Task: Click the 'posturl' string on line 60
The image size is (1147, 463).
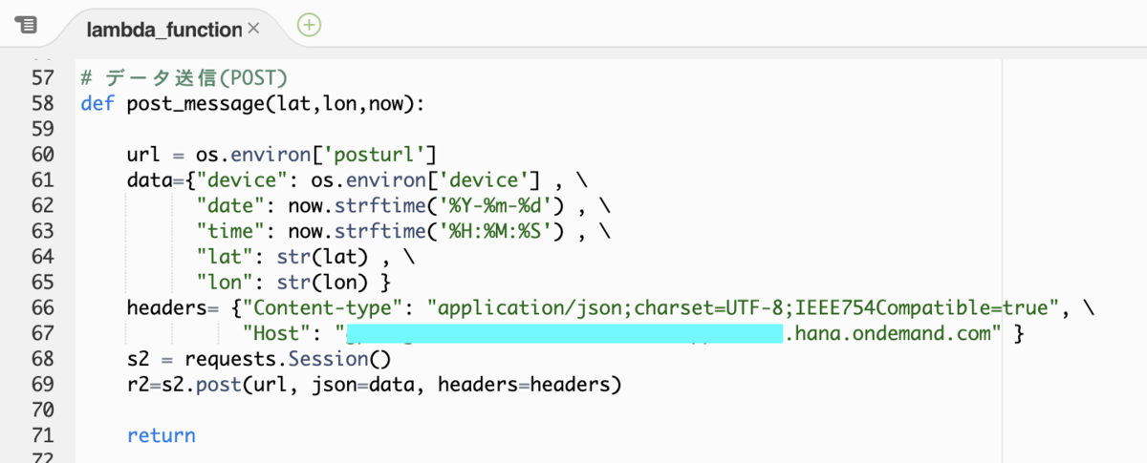Action: [379, 154]
